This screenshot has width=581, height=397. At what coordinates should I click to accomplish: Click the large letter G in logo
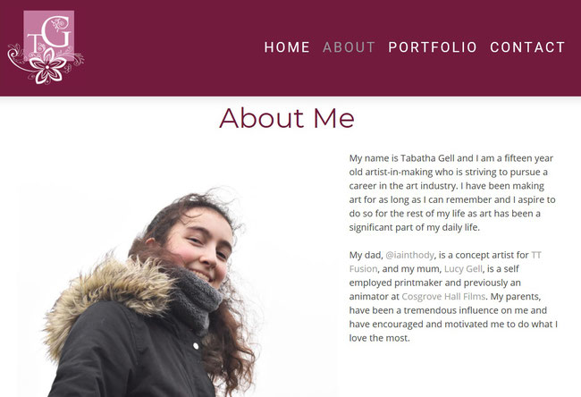point(58,31)
